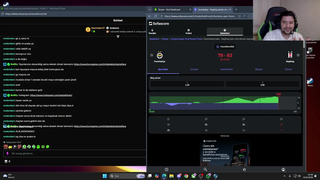320x180 pixels.
Task: Open the profile icon in Sofascore bottom bar
Action: (283, 169)
